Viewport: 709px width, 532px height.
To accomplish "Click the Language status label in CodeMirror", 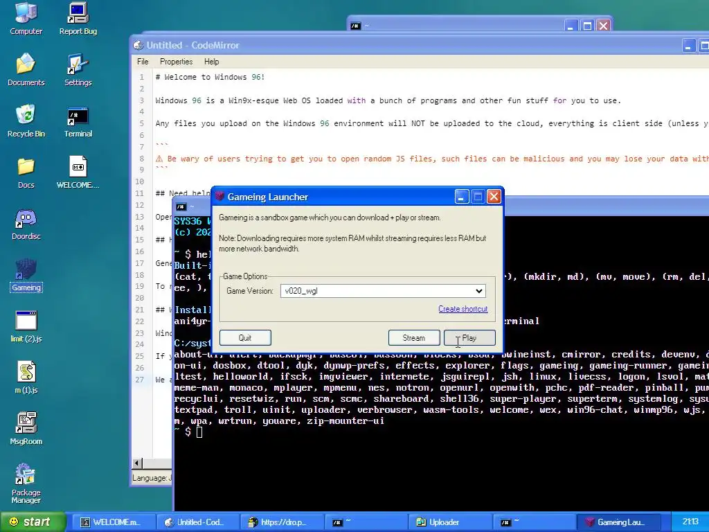I will (151, 478).
